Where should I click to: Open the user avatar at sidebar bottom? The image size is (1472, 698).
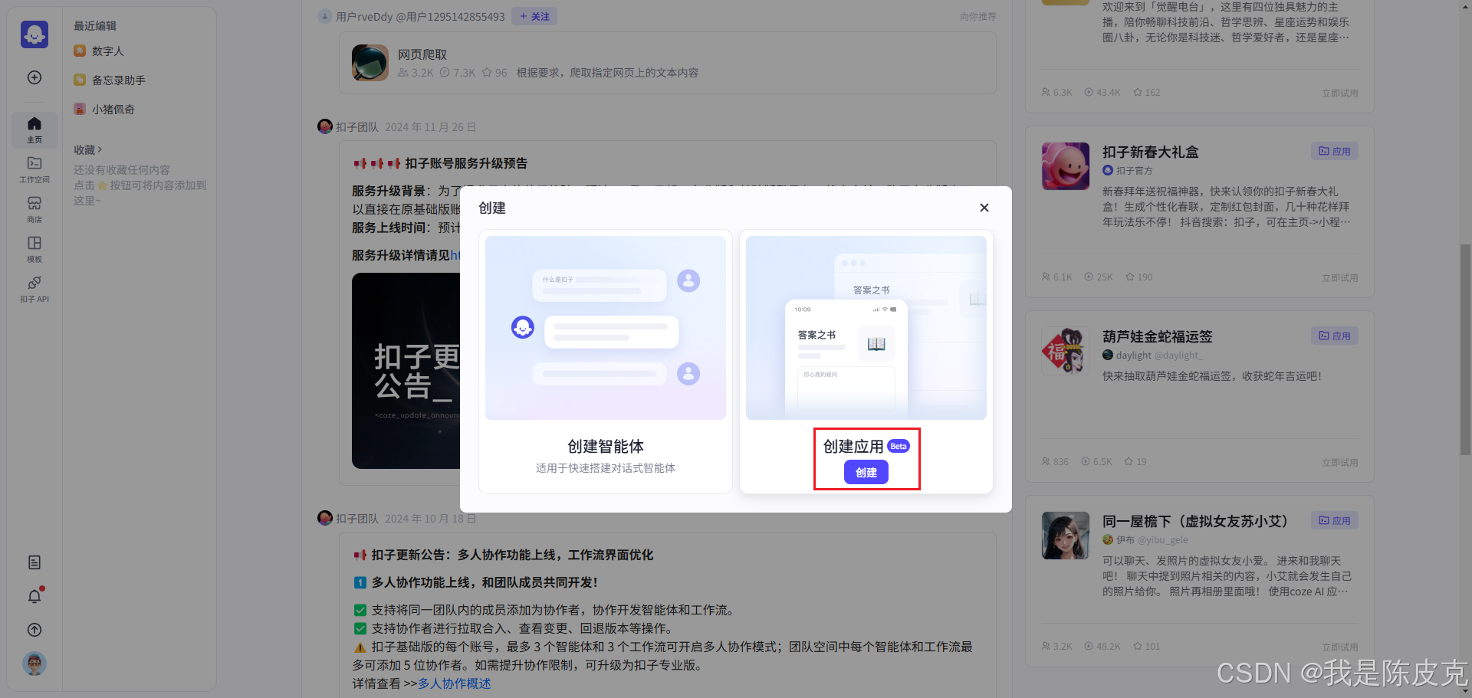click(x=34, y=664)
